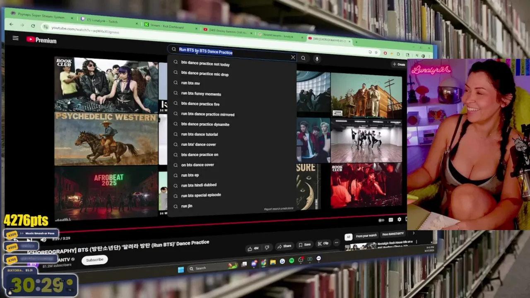Open more actions ellipsis menu
Image resolution: width=530 pixels, height=298 pixels.
point(337,243)
